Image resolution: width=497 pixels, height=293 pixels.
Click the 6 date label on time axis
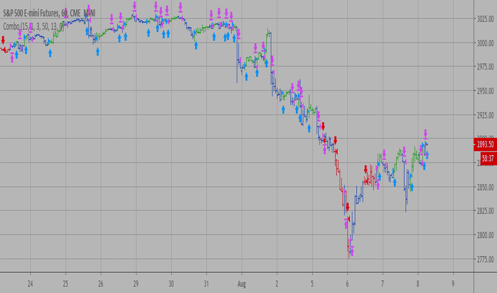click(x=347, y=284)
